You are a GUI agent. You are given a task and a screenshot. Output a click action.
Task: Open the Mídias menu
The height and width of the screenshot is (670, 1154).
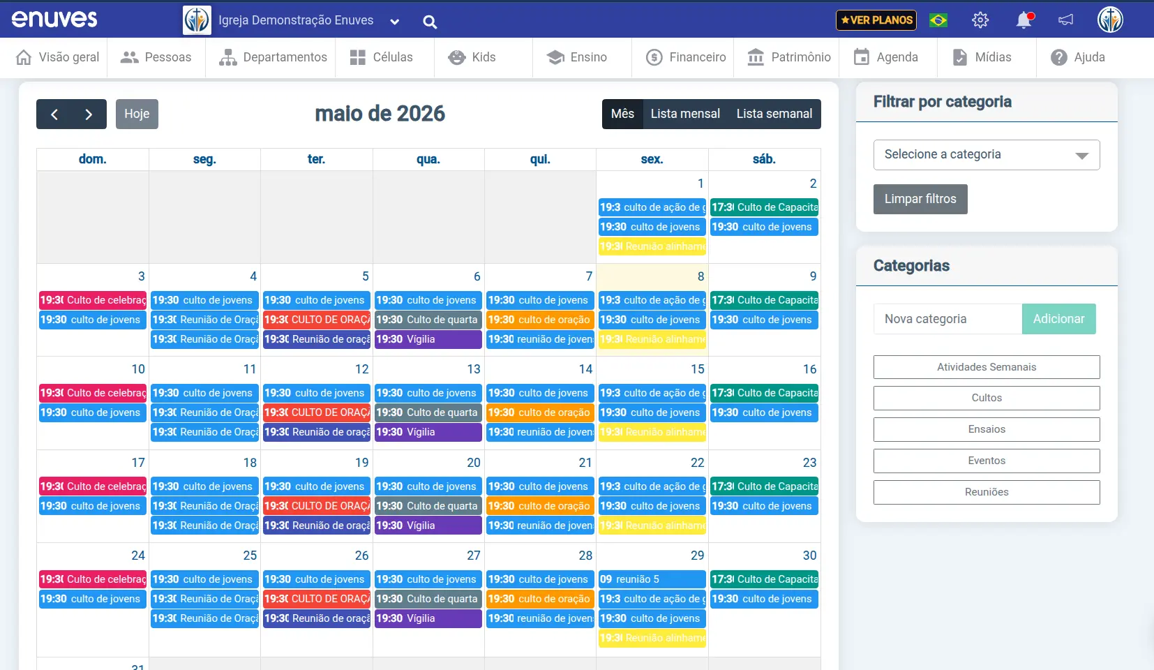pyautogui.click(x=982, y=57)
